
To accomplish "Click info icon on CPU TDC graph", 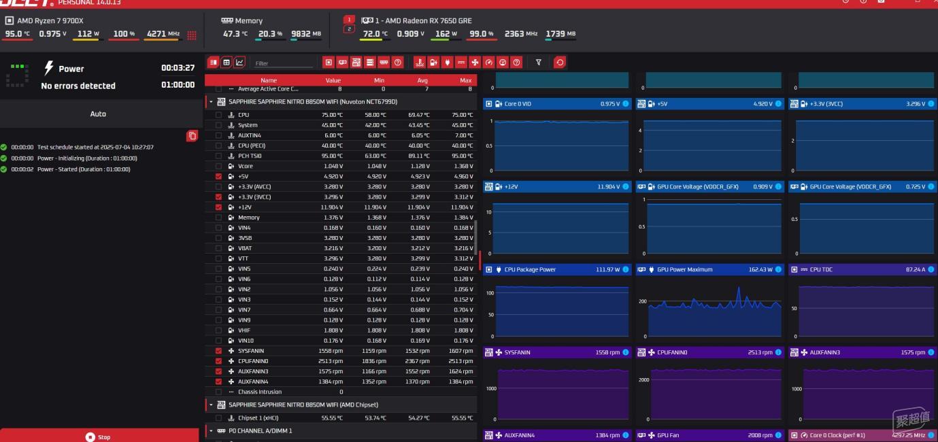I will click(x=931, y=270).
